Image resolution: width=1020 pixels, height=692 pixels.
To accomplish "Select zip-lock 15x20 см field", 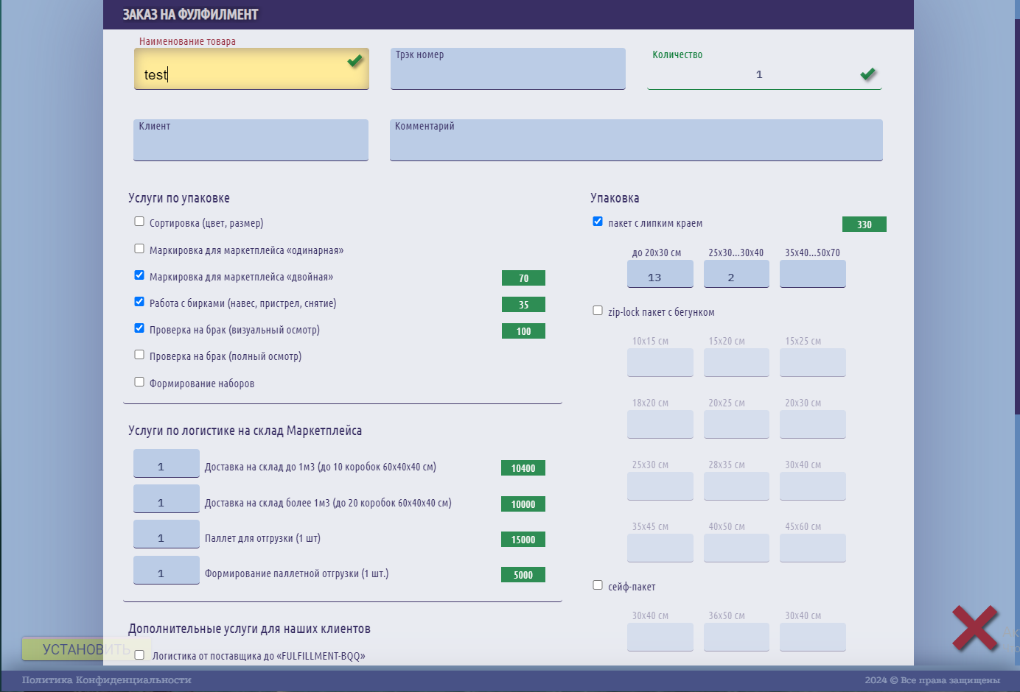I will [x=736, y=363].
